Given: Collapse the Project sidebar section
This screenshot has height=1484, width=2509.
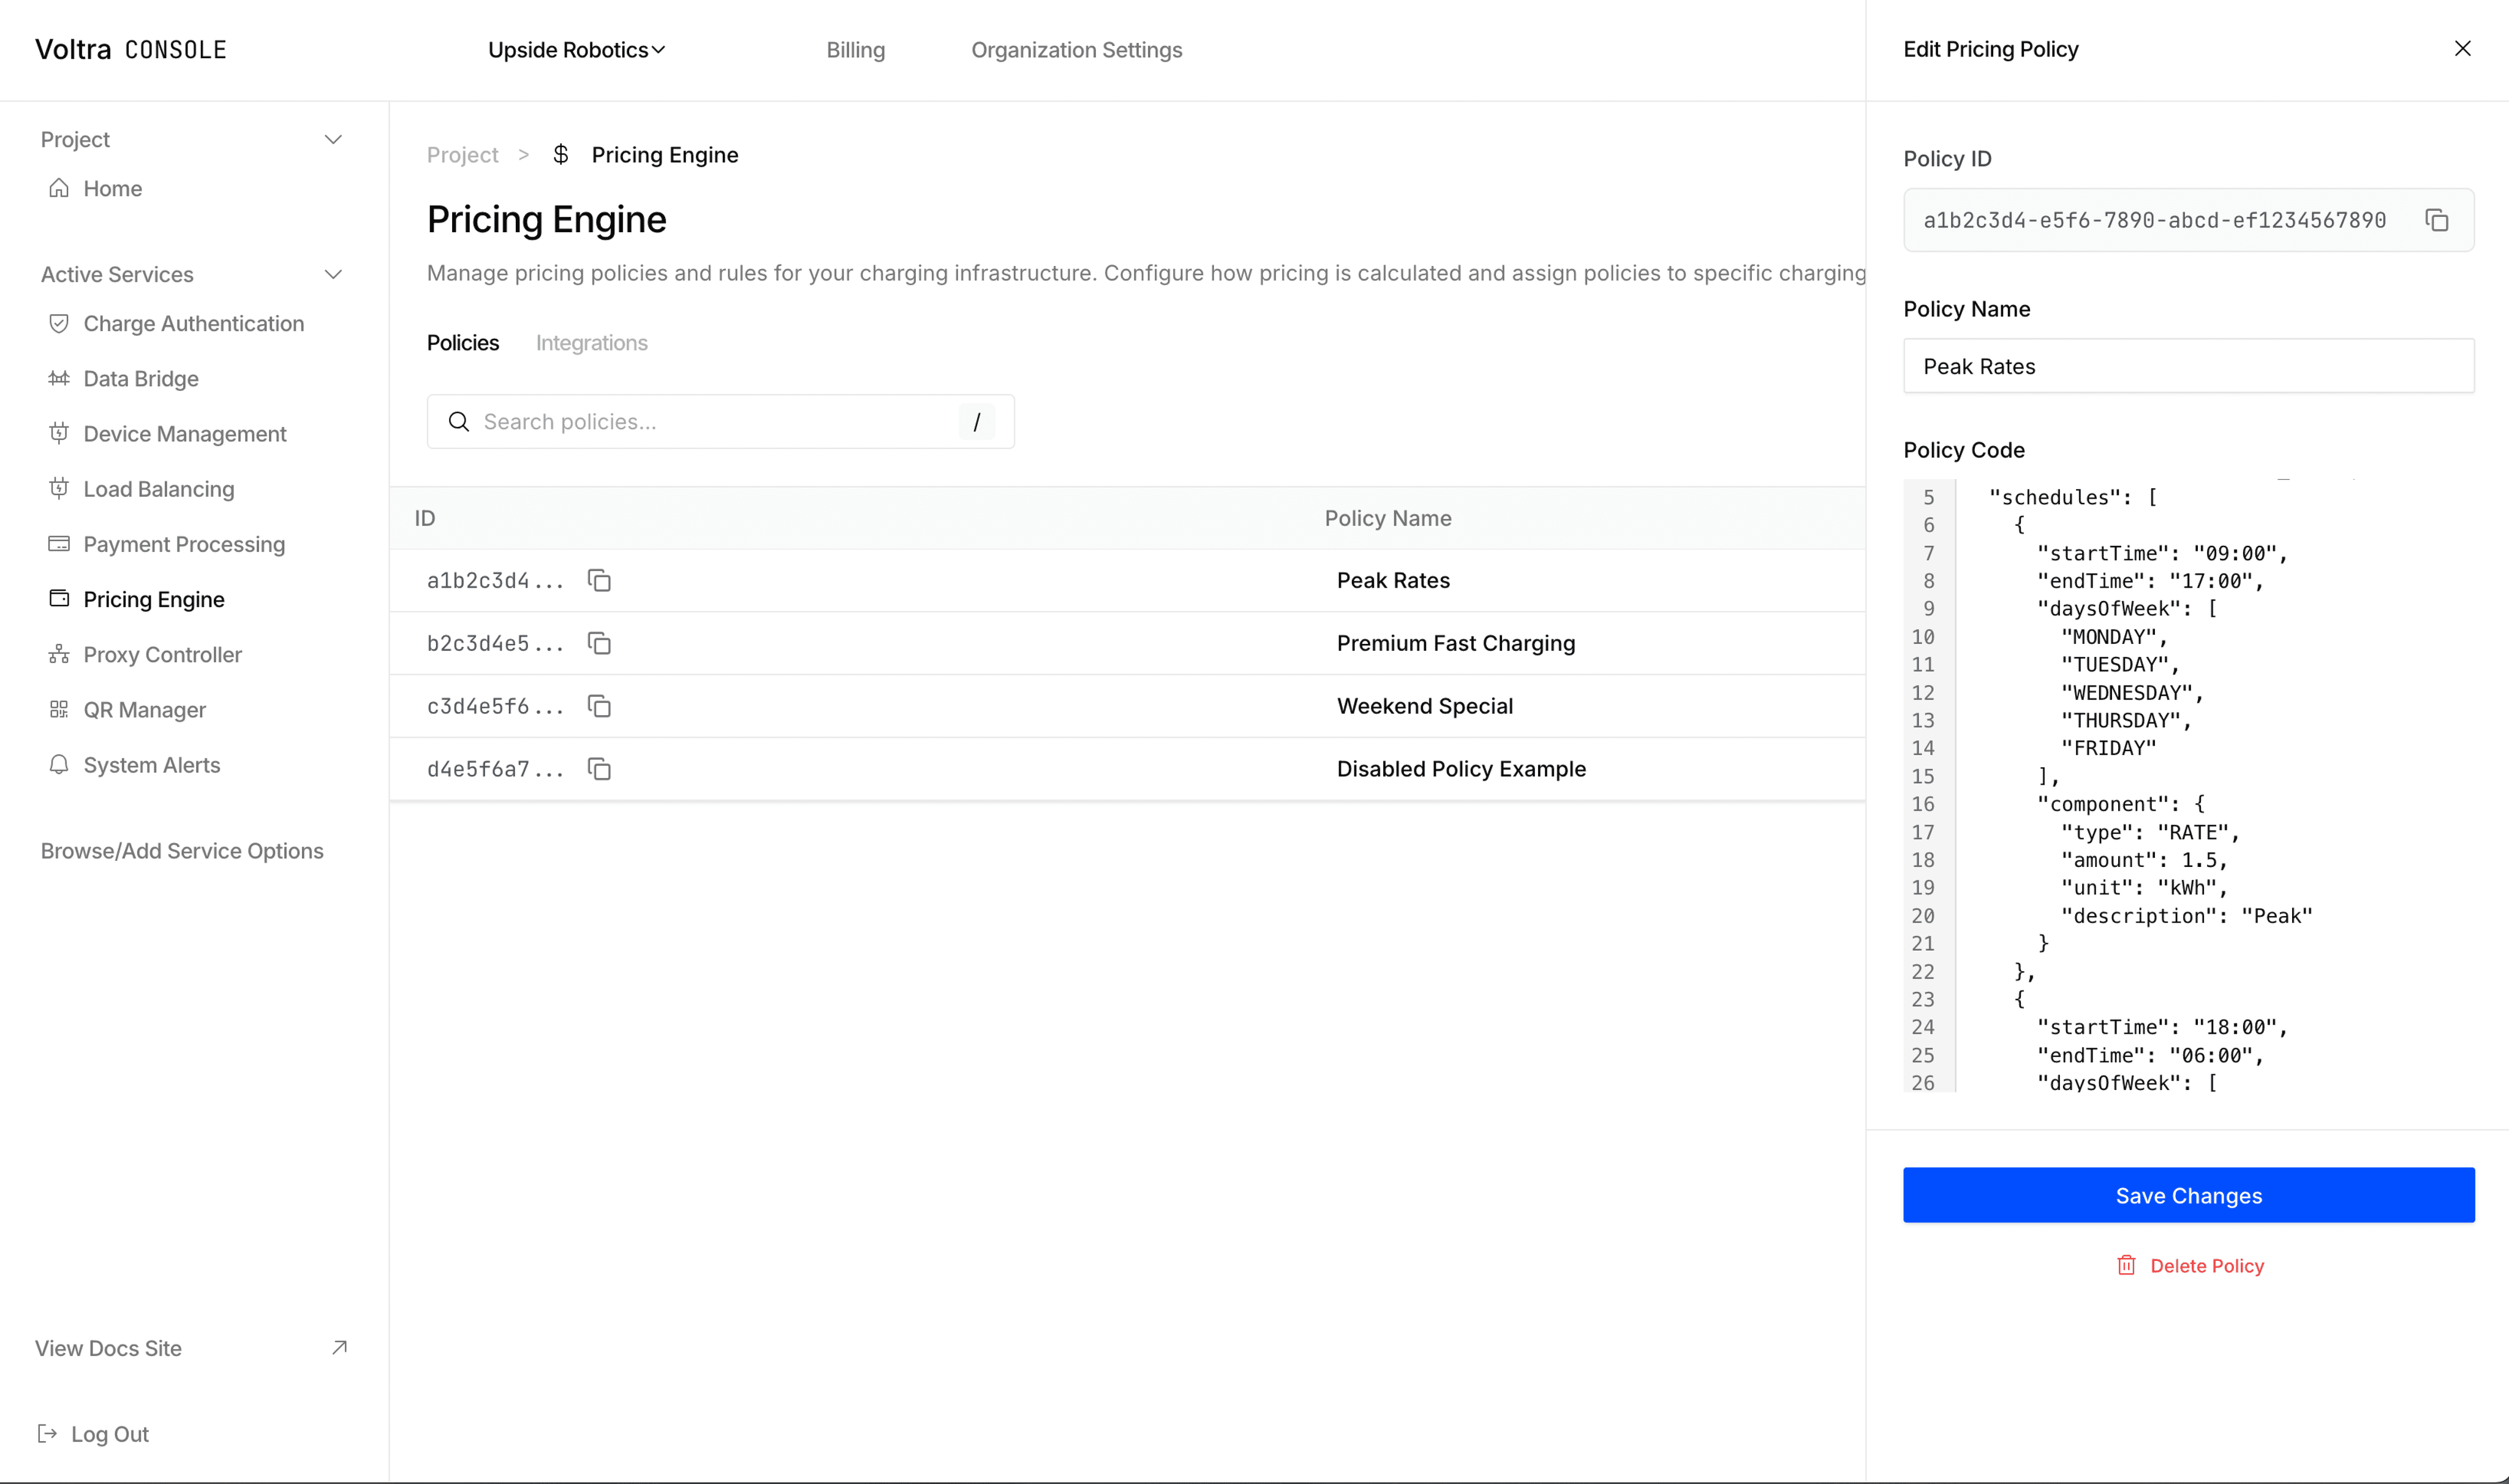Looking at the screenshot, I should [333, 140].
